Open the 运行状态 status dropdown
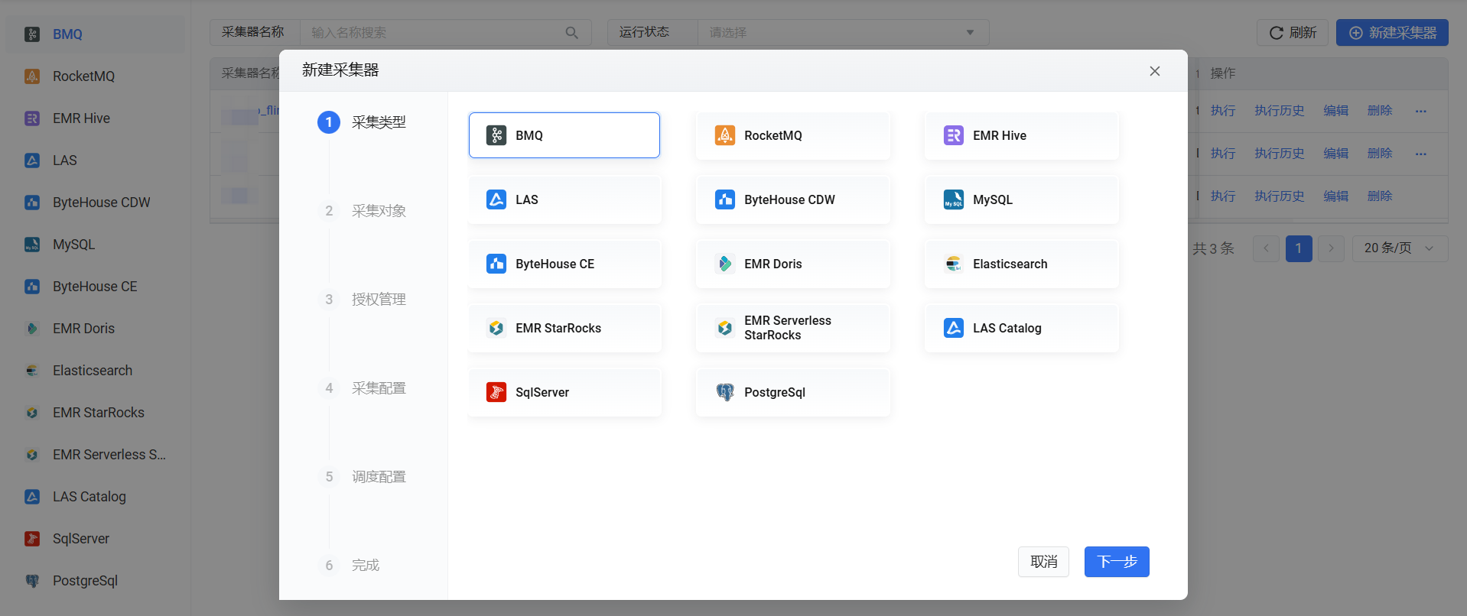 843,33
